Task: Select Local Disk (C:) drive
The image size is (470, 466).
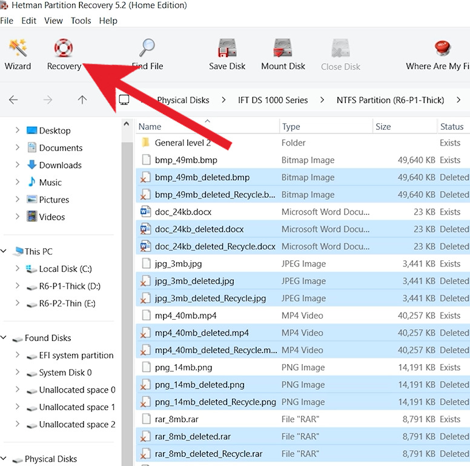Action: 65,269
